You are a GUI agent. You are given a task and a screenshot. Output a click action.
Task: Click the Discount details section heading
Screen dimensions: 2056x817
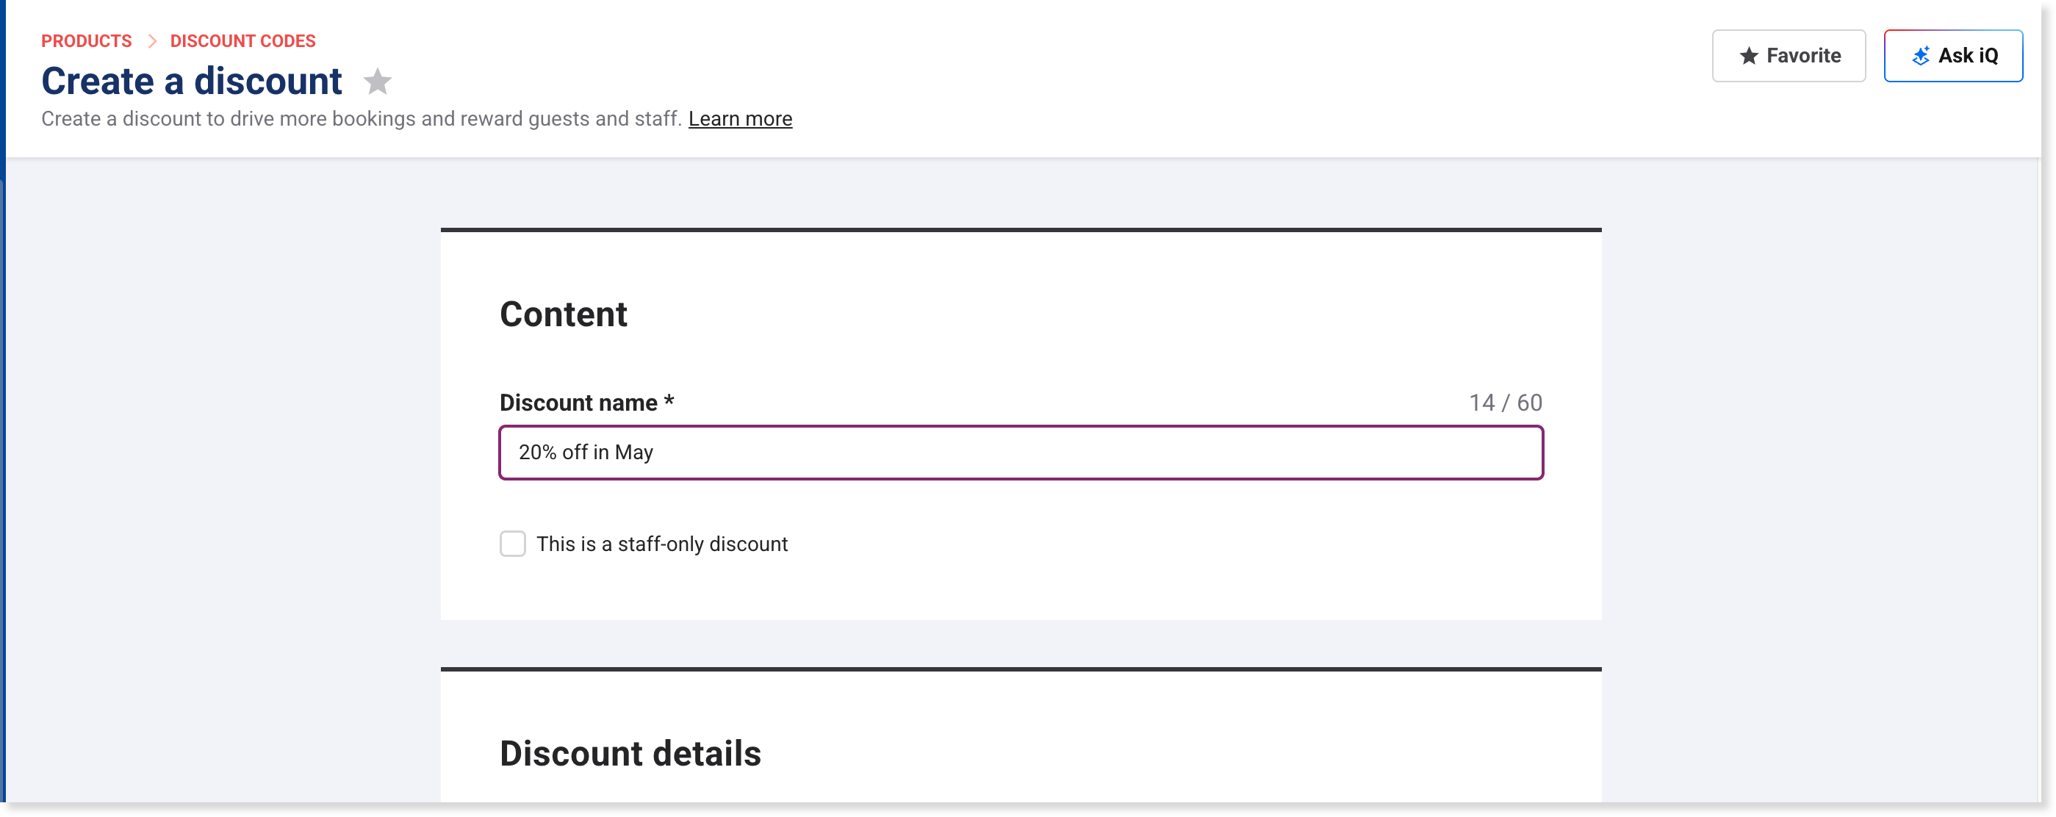click(x=630, y=753)
